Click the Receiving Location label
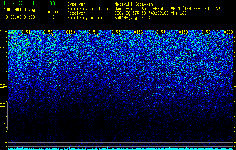The height and width of the screenshot is (150, 236). pyautogui.click(x=87, y=9)
